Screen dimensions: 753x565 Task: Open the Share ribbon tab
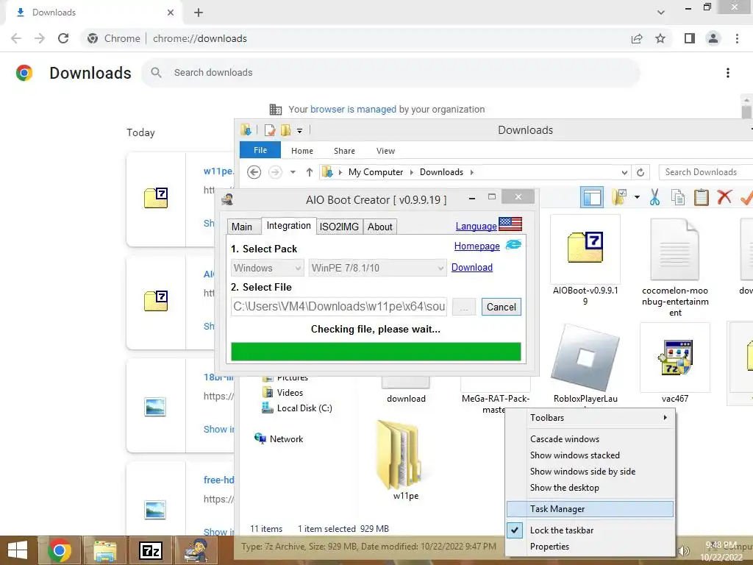click(344, 151)
